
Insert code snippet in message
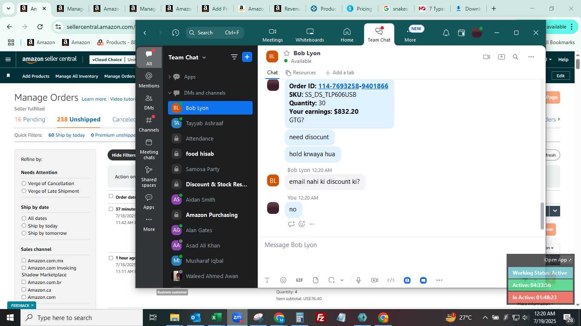click(391, 280)
